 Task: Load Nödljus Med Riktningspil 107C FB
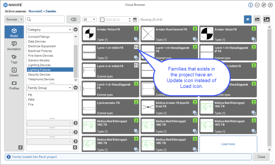point(254,120)
